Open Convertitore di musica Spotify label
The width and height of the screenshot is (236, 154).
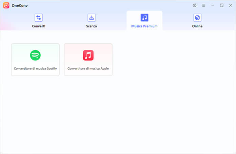35,68
